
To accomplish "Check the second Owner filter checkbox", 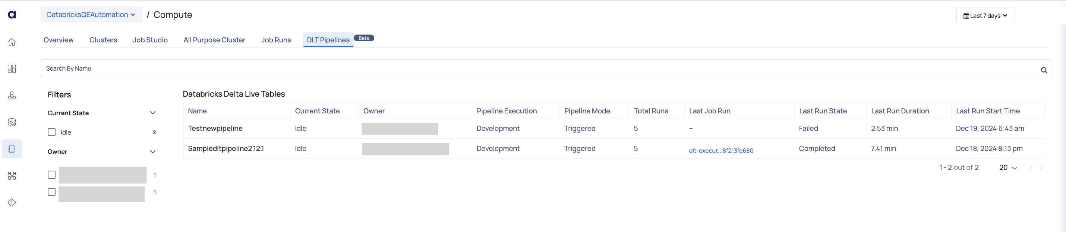I will point(52,192).
